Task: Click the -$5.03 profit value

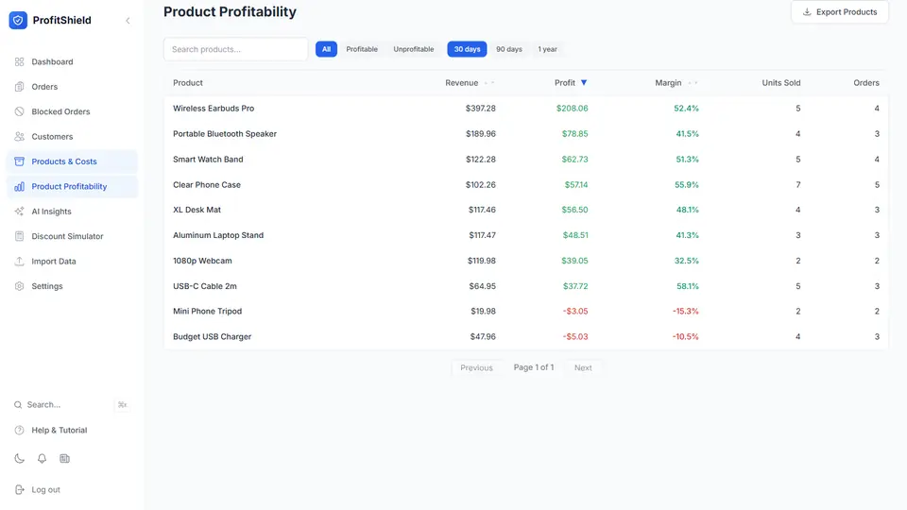Action: coord(575,336)
